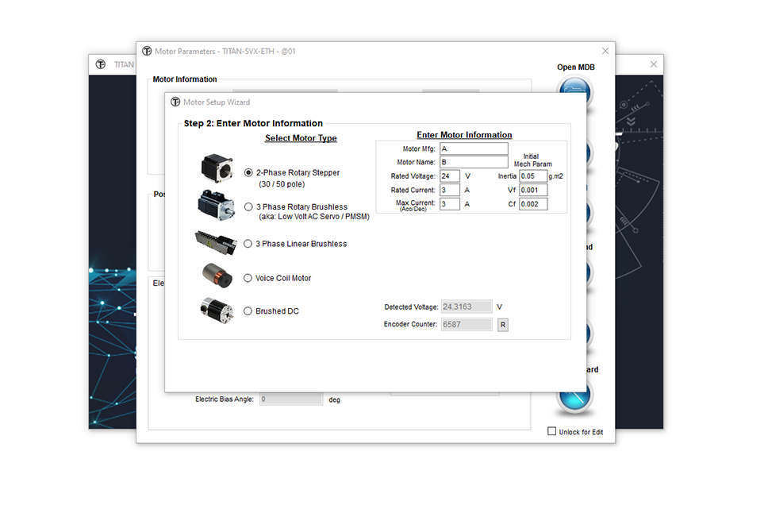Close the Motor Parameters window
Viewport: 768px width, 513px height.
(605, 51)
